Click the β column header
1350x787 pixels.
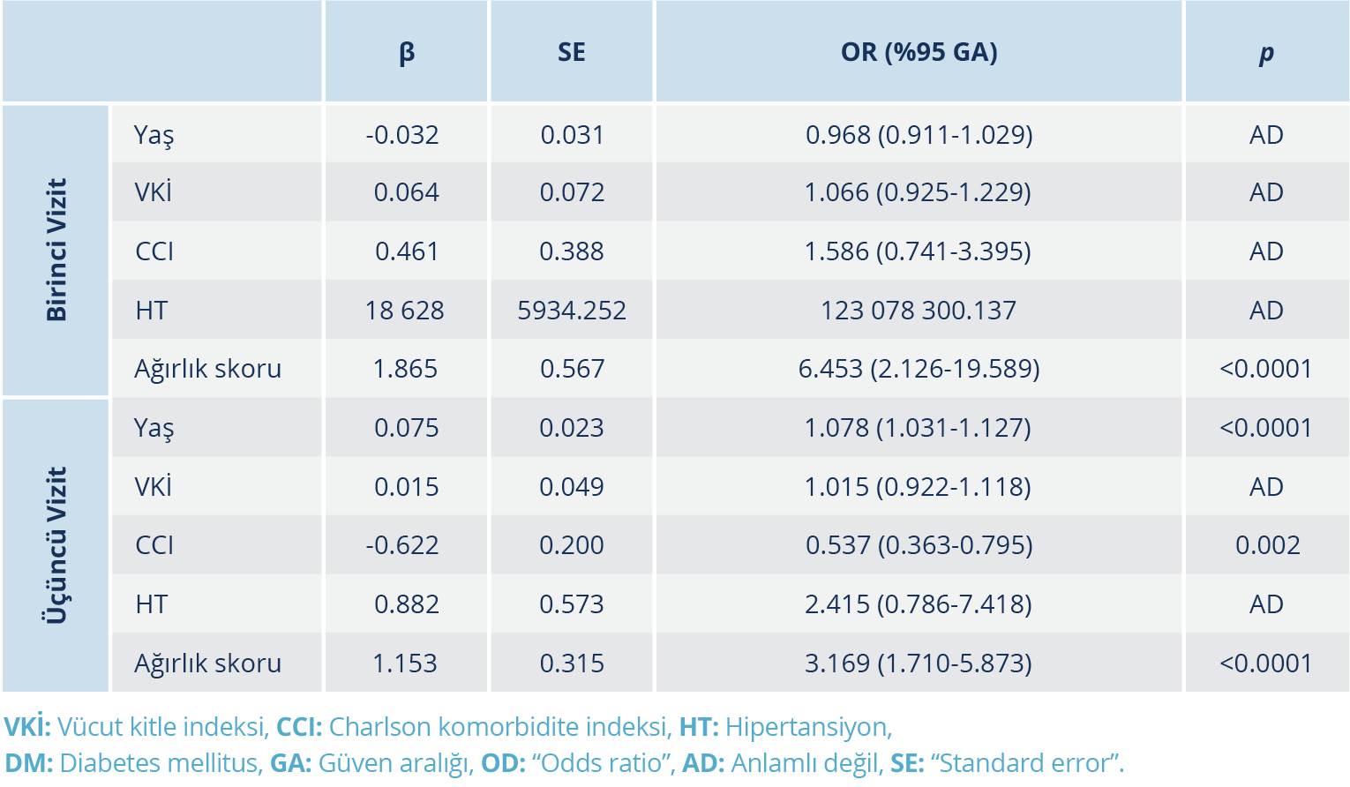(x=406, y=52)
